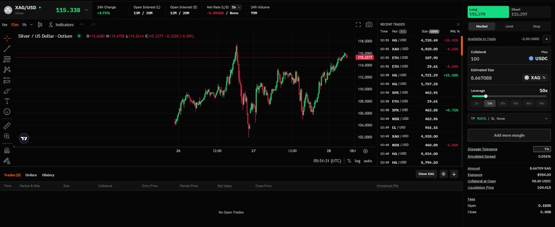Enter fullscreen chart mode
555x227 pixels.
358,24
